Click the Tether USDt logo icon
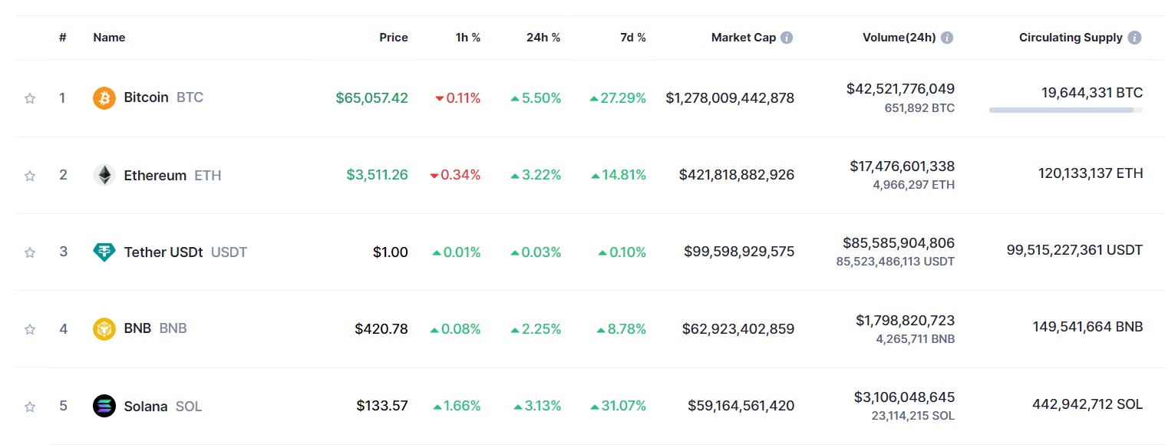 pos(104,252)
